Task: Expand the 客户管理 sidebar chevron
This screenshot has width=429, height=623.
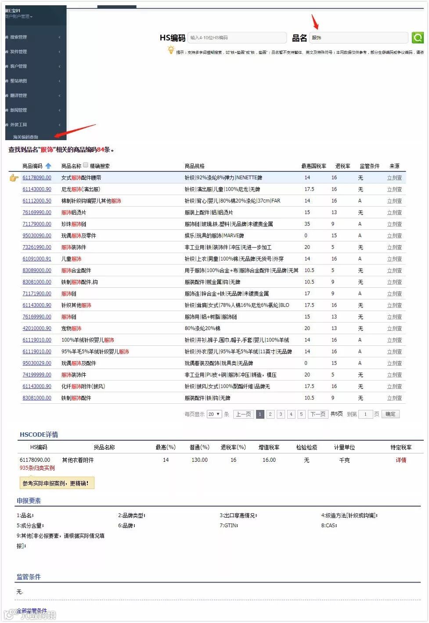Action: tap(59, 66)
